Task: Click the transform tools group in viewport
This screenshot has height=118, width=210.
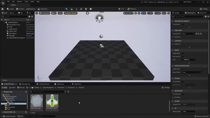Action: pos(128,13)
